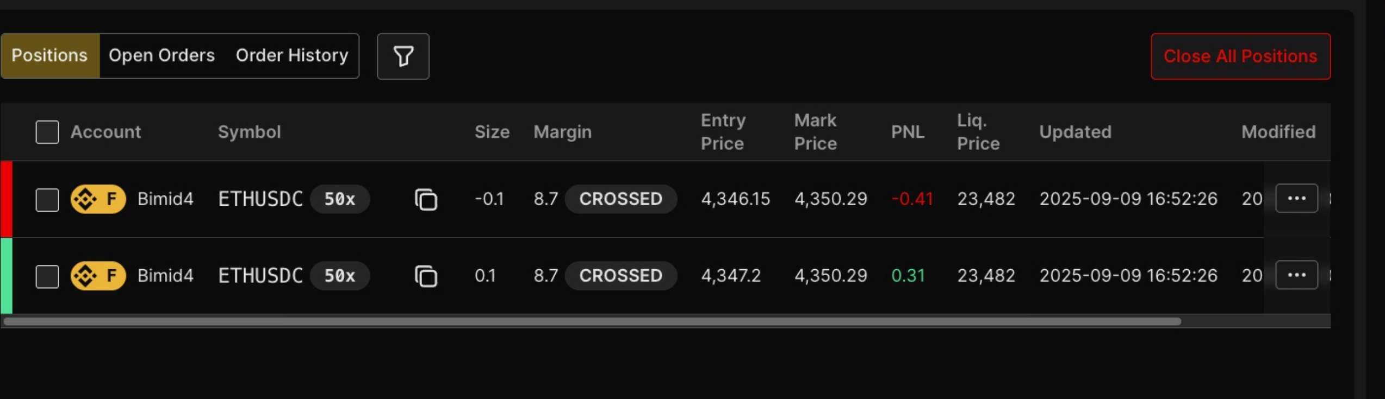Click the 50x leverage badge on long position
Viewport: 1385px width, 399px height.
[340, 276]
